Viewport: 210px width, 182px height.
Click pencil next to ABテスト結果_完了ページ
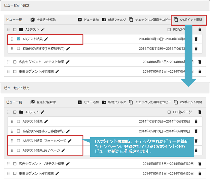tap(63, 150)
